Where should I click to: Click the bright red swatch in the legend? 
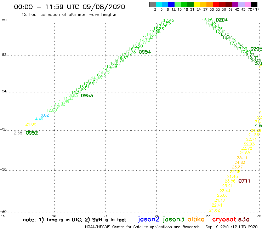(216, 4)
